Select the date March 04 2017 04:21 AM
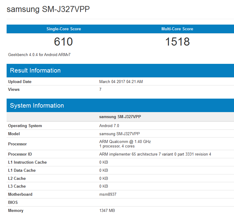The width and height of the screenshot is (234, 217). tap(121, 82)
